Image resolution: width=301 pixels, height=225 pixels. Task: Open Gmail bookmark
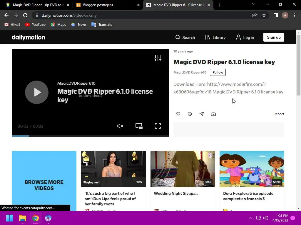(x=12, y=25)
